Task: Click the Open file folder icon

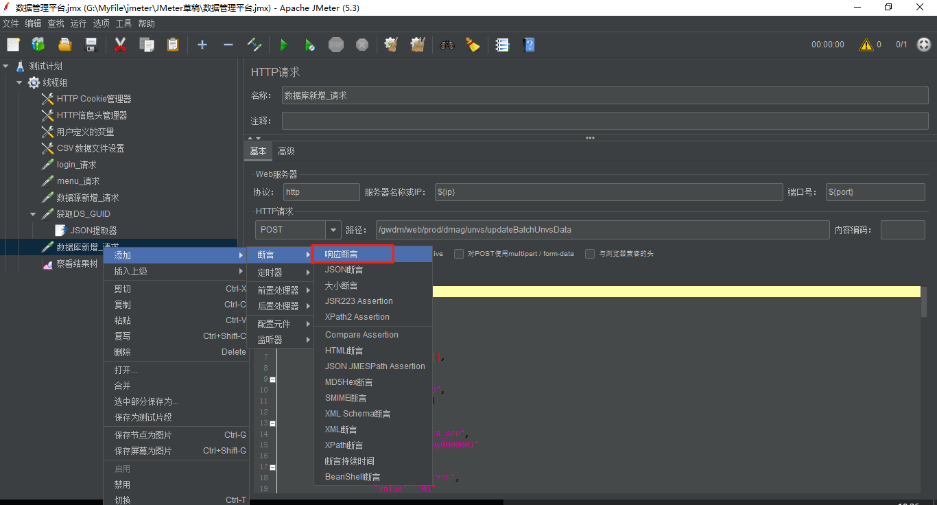Action: pyautogui.click(x=64, y=45)
